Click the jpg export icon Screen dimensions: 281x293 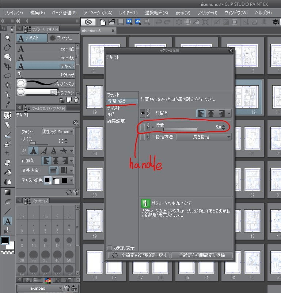(x=129, y=22)
